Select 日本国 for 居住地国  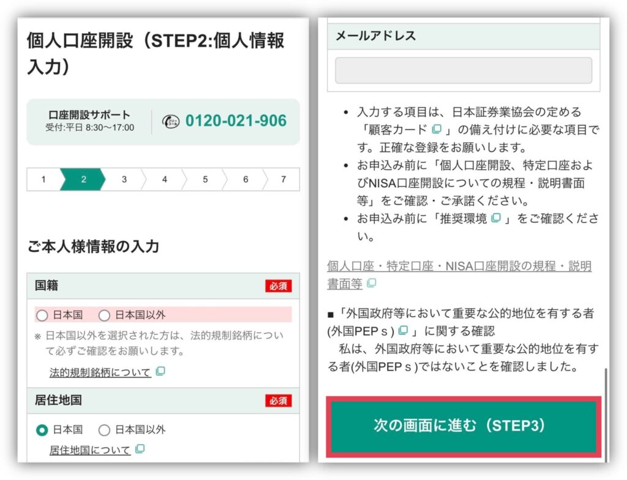tap(42, 430)
